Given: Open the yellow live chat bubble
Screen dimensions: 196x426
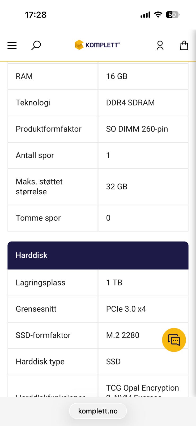Looking at the screenshot, I should point(174,340).
